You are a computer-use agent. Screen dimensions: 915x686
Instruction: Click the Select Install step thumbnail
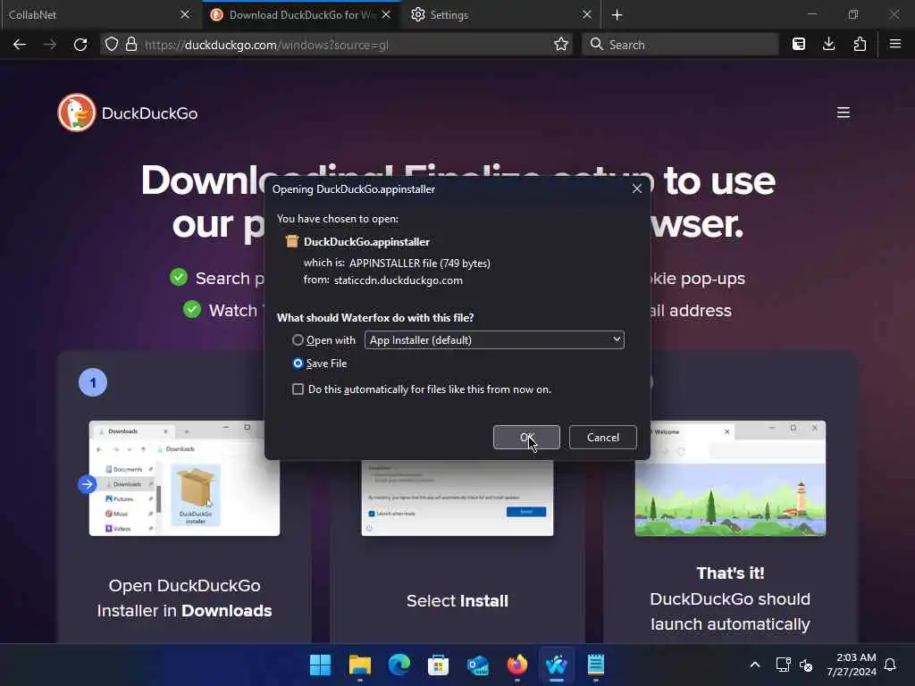pyautogui.click(x=457, y=498)
